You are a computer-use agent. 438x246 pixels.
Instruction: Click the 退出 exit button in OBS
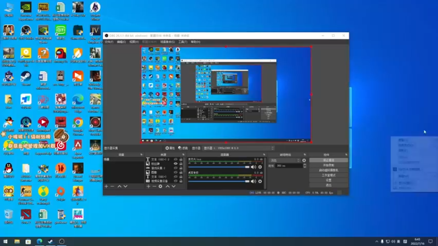(328, 185)
